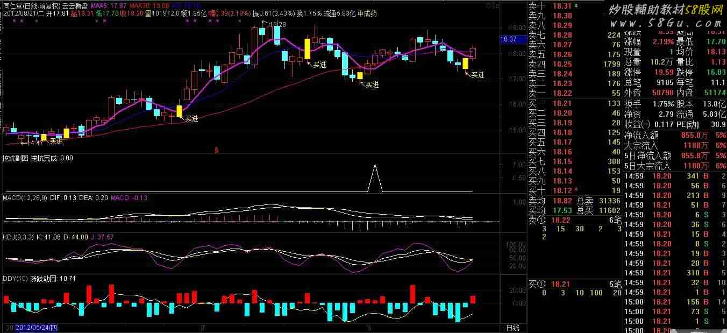This screenshot has width=727, height=333.
Task: Click the 涨停 19.59 limit-up field
Action: (x=649, y=72)
